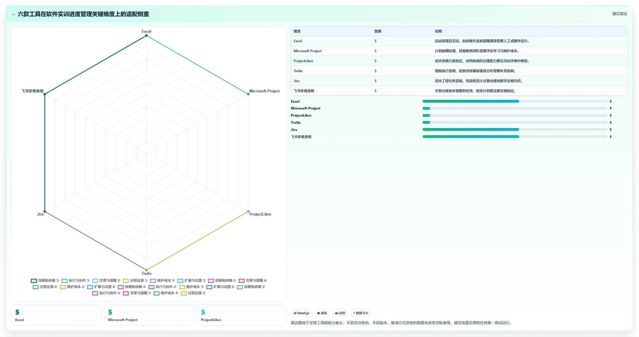Click the ProjectLibre vertex point on the radar
The width and height of the screenshot is (639, 337).
tap(248, 212)
